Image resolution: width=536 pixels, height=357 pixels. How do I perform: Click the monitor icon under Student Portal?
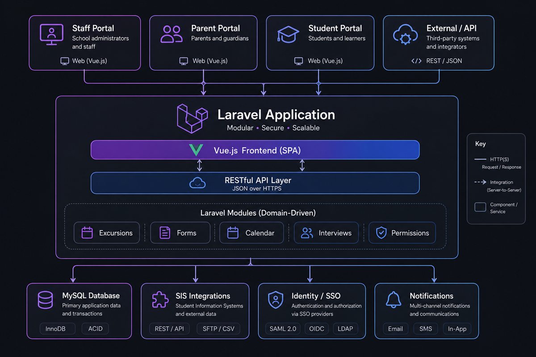tap(299, 61)
